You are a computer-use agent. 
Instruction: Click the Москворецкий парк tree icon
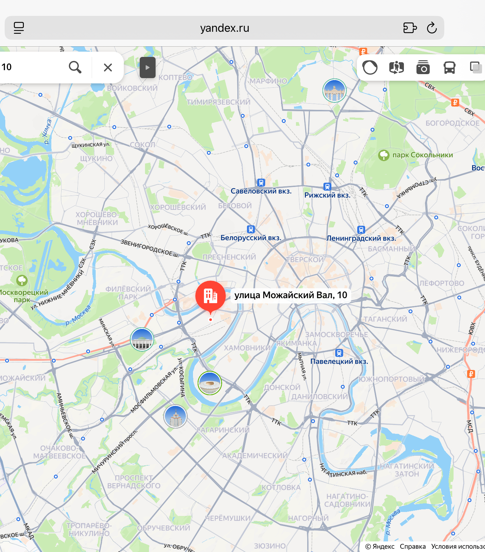tap(22, 281)
